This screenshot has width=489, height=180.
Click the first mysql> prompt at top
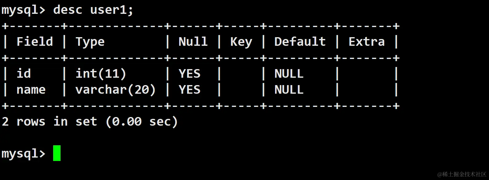23,10
